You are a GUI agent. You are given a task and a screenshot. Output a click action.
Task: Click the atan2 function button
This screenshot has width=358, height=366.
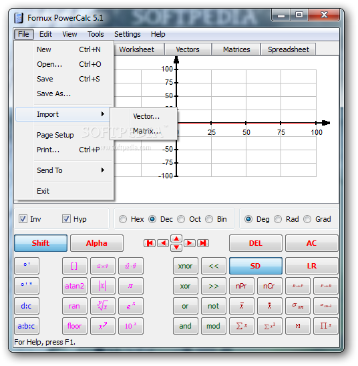point(75,286)
